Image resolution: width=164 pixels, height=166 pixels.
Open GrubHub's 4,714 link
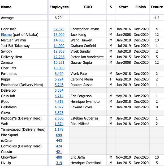point(59,96)
